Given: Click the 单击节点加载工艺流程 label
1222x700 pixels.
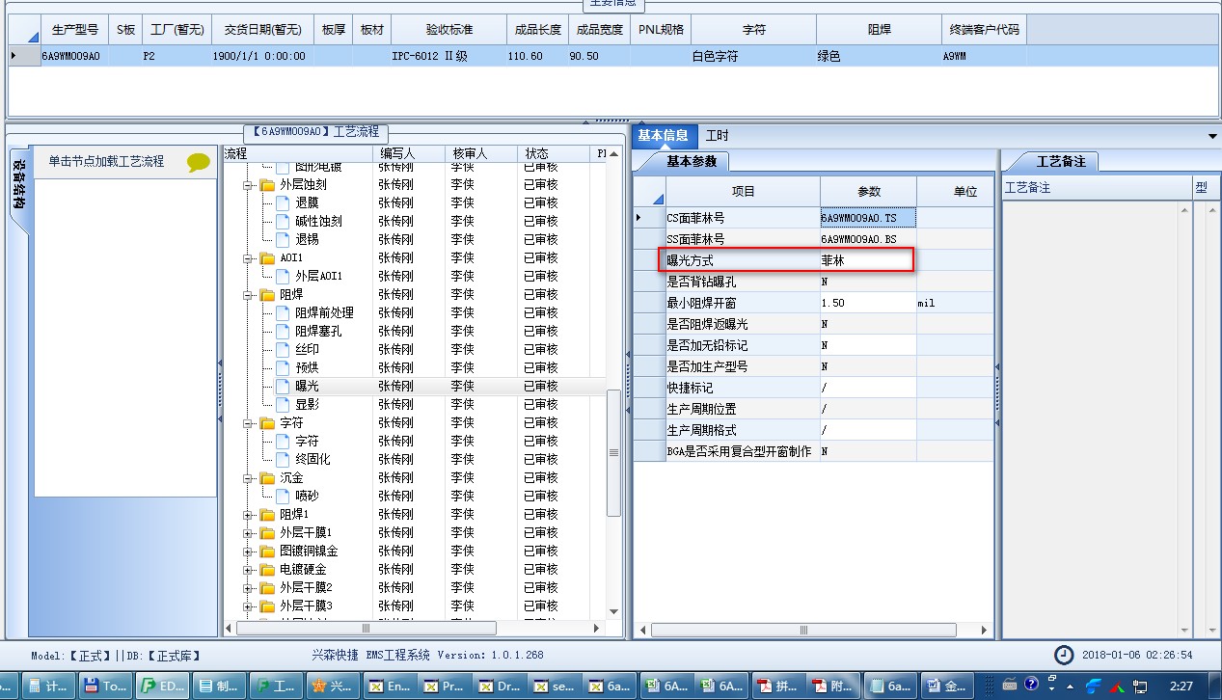Looking at the screenshot, I should [x=106, y=161].
